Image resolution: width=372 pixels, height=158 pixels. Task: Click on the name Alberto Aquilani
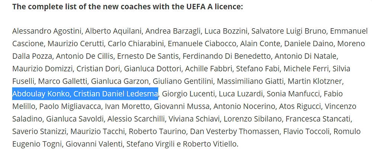click(x=113, y=31)
